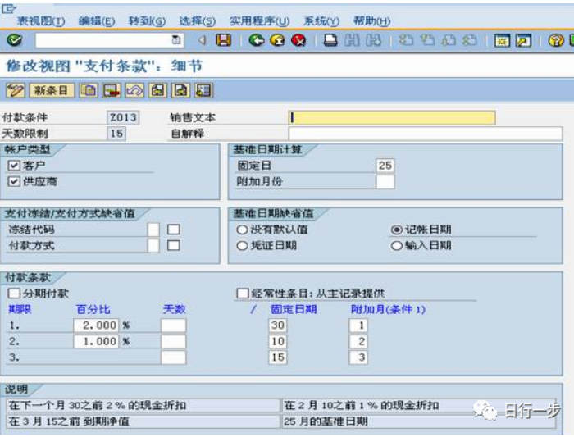Open the 转到(G) menu
The height and width of the screenshot is (437, 574).
pos(147,20)
